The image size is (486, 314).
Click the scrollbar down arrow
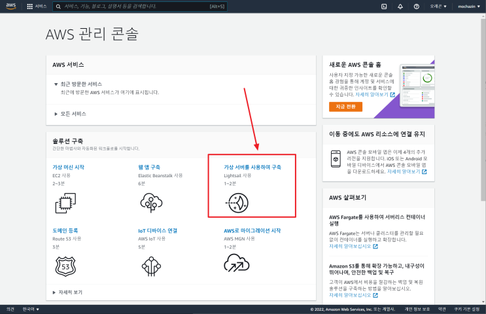click(x=483, y=302)
